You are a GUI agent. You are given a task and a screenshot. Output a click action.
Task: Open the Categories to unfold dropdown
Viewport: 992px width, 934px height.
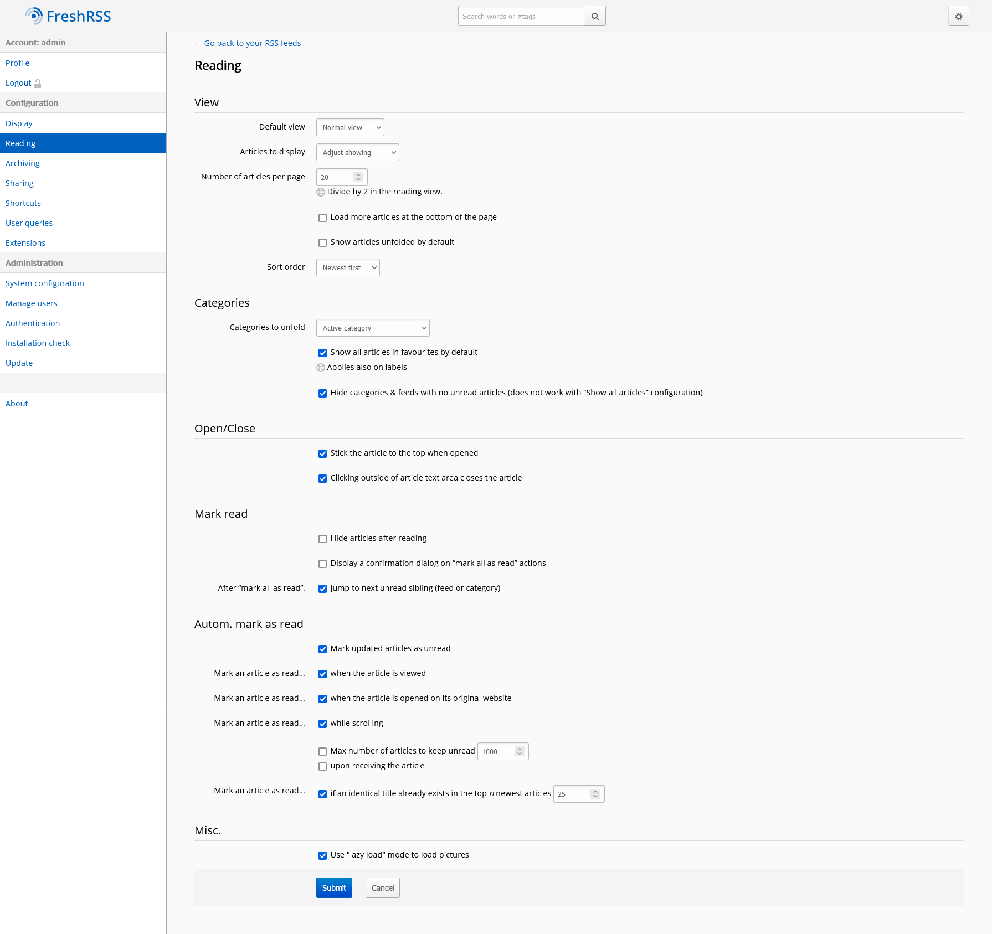[x=373, y=328]
